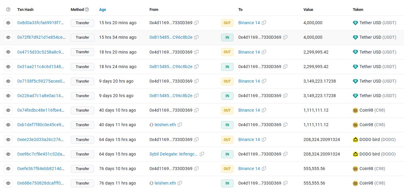The width and height of the screenshot is (404, 190).
Task: Open transaction hash 0x72f87d921d1e854ce
Action: click(41, 37)
